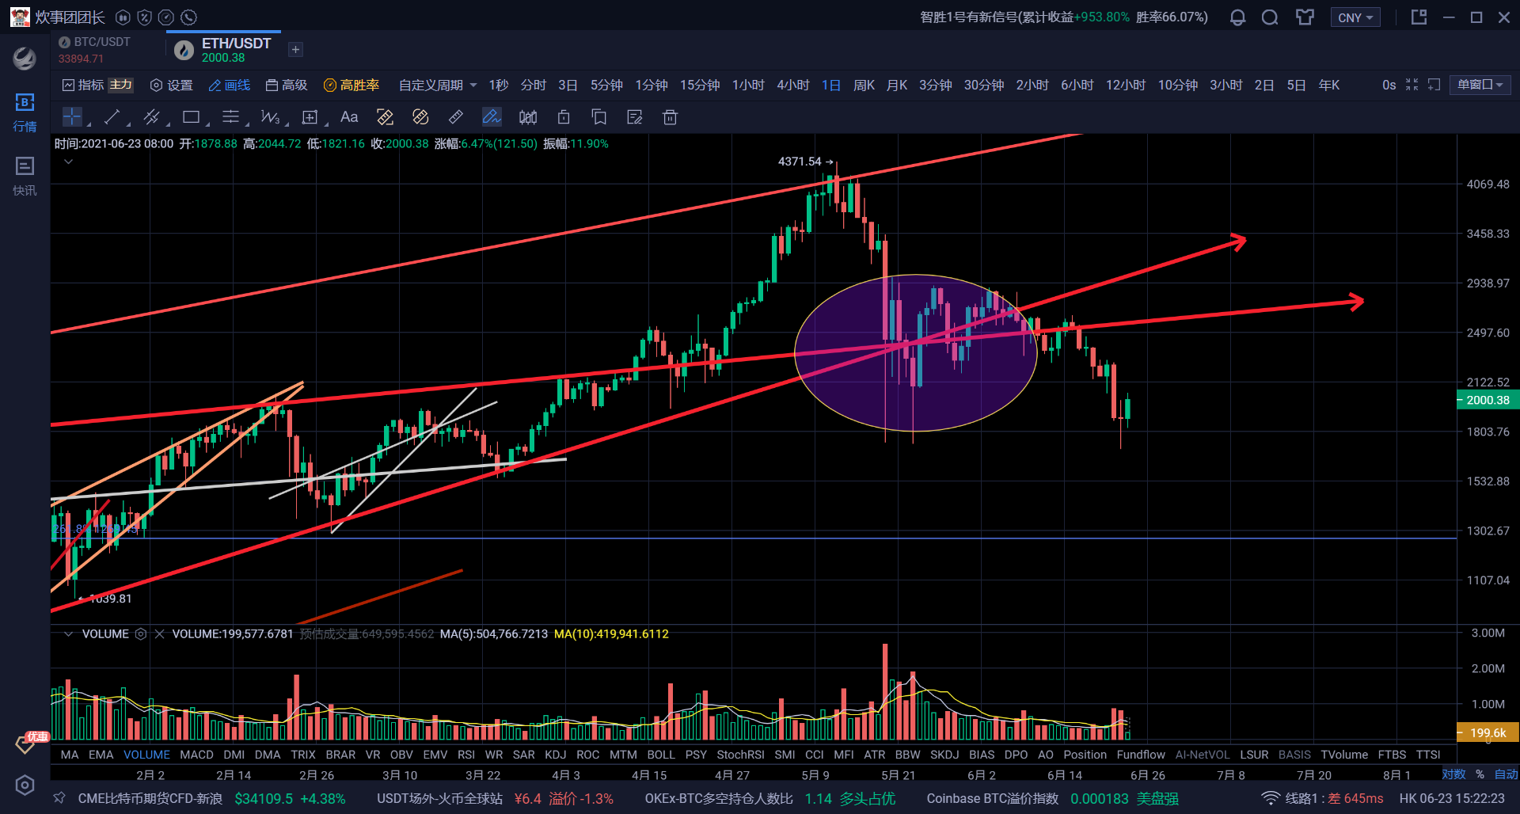Click the Coinbase BTC溢价指数 ticker
The image size is (1520, 814).
click(x=1053, y=798)
